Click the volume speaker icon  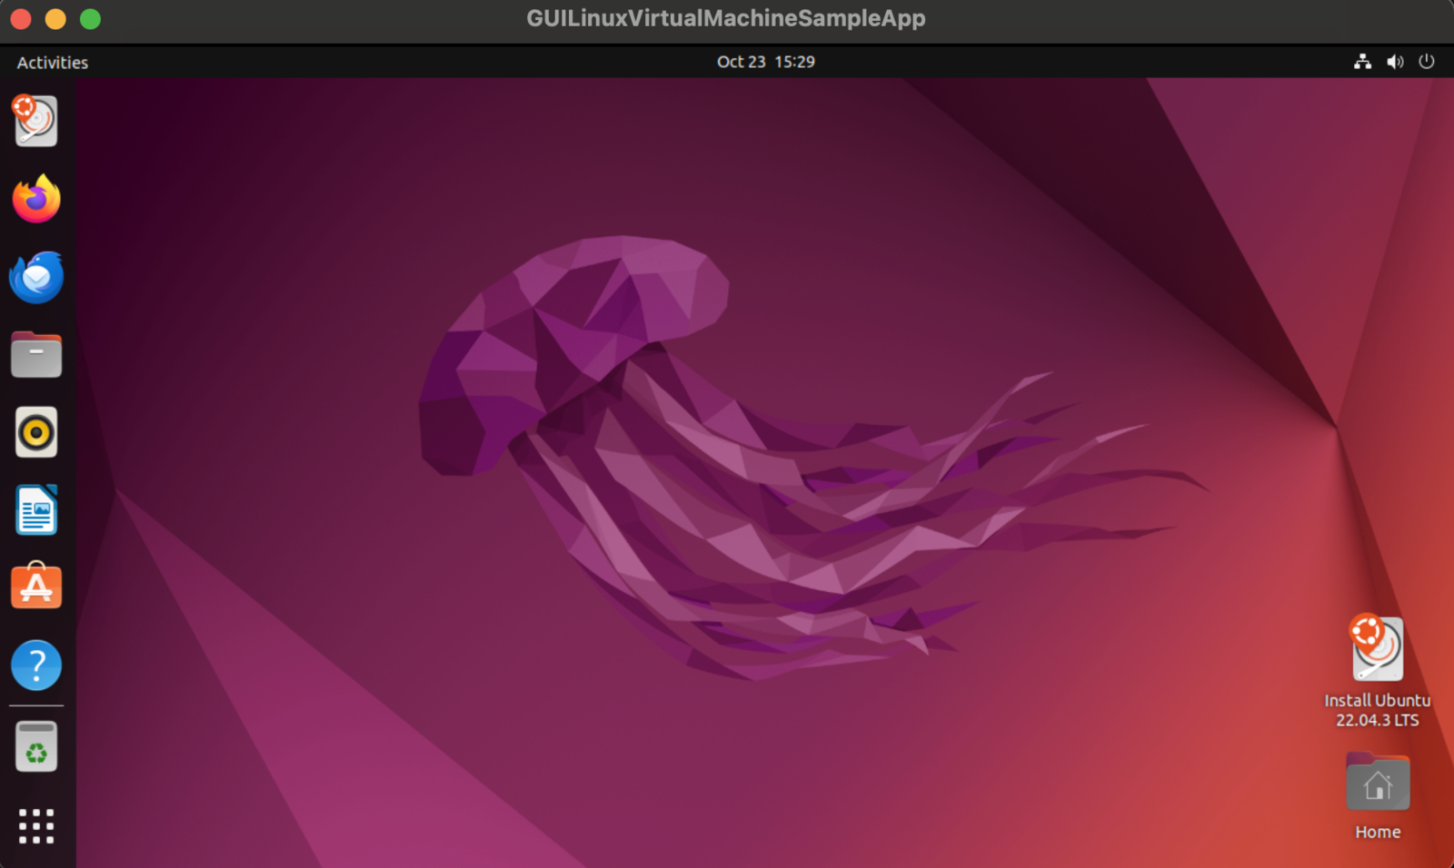(1395, 62)
